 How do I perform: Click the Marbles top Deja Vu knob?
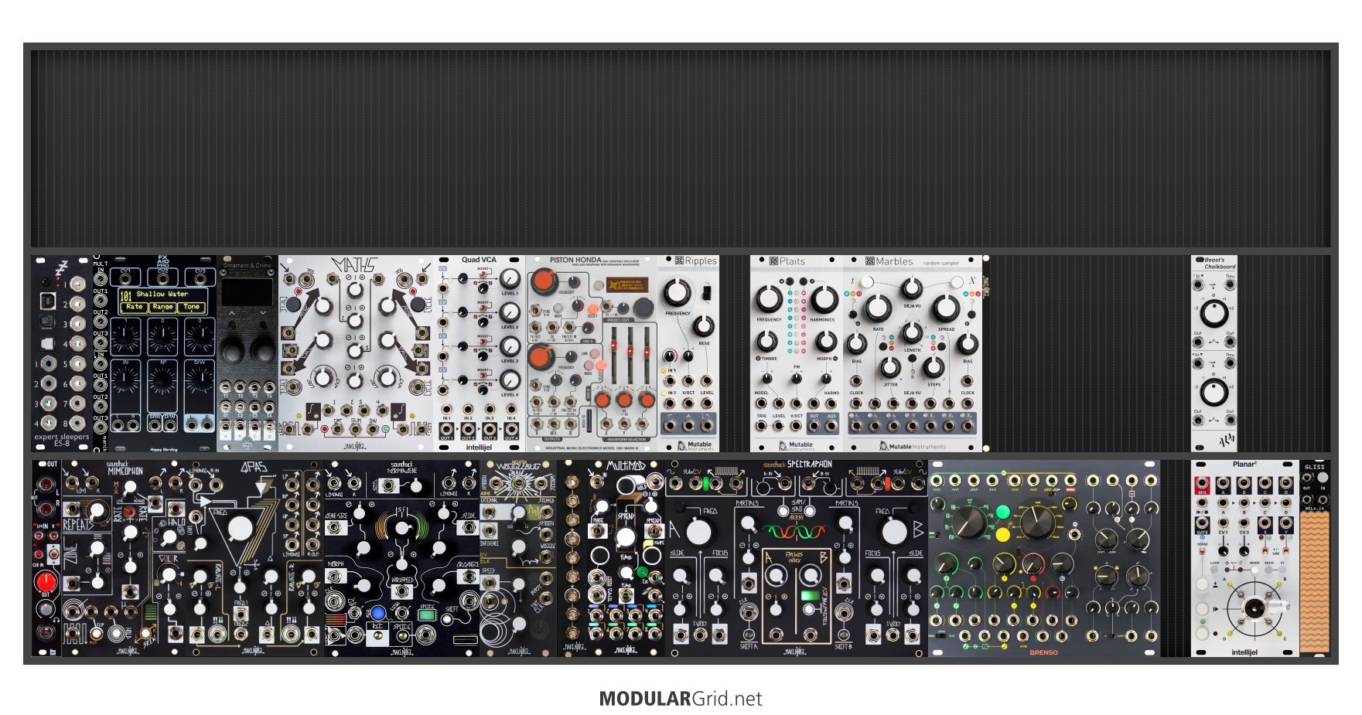point(913,289)
